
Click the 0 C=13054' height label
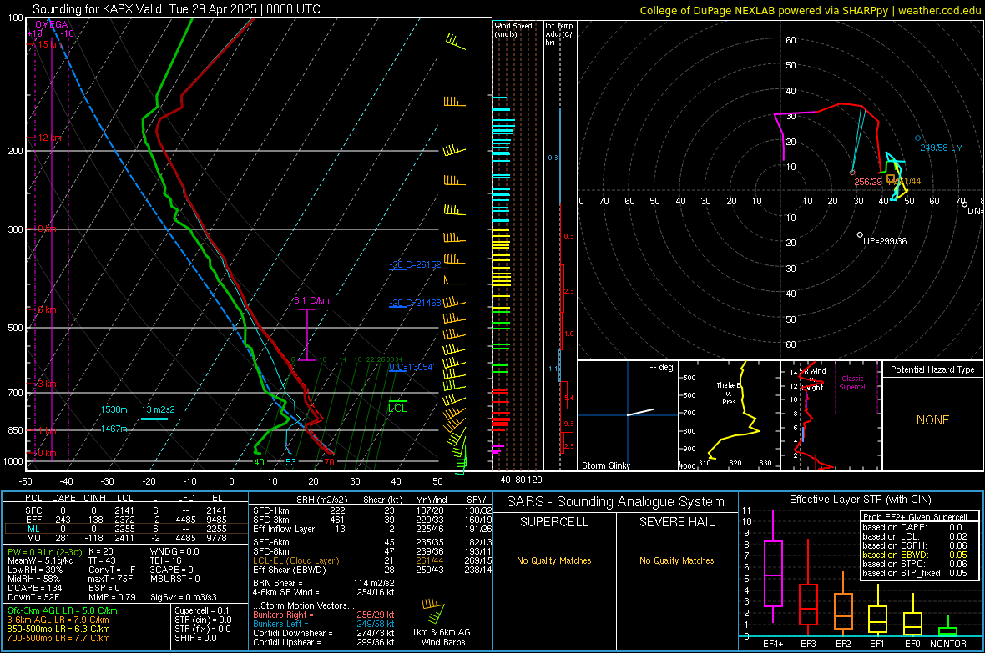(411, 367)
